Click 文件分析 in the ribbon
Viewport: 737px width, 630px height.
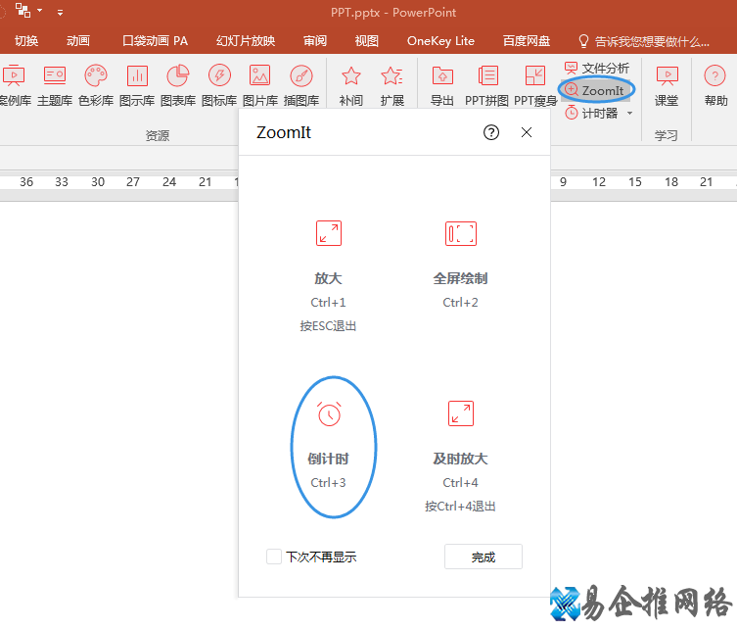(597, 68)
